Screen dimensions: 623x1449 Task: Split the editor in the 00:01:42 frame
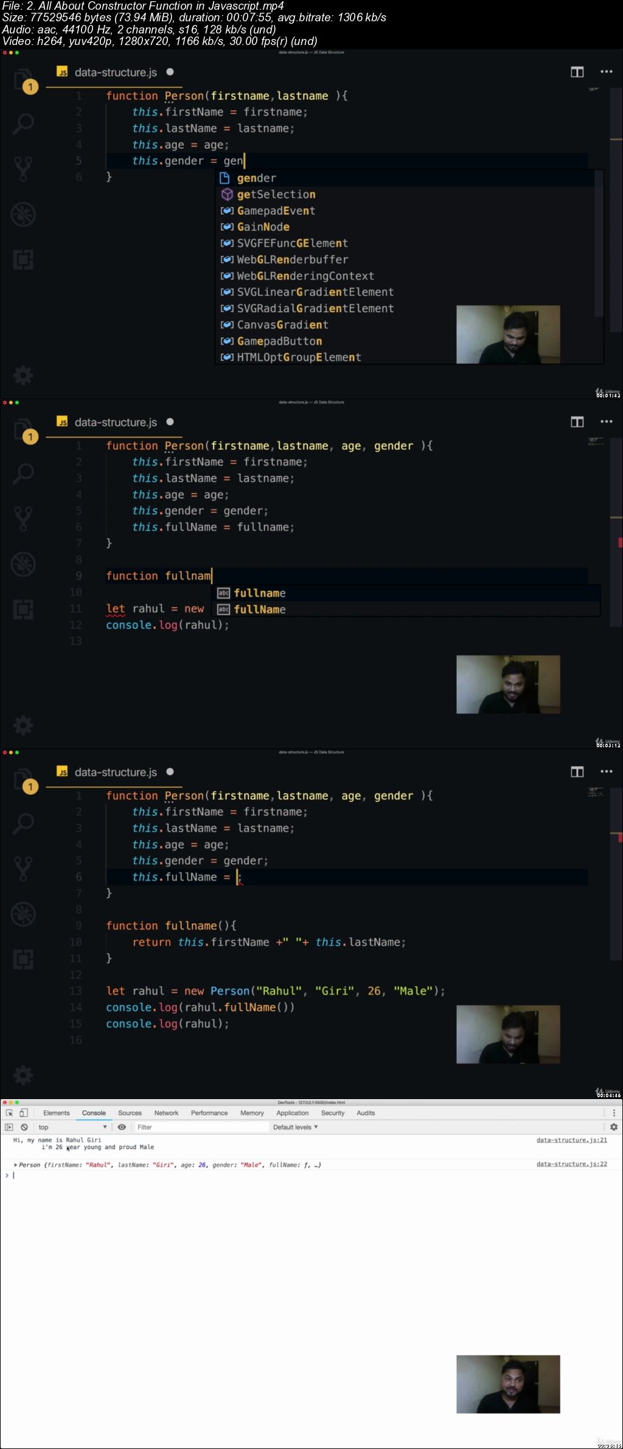pos(577,72)
